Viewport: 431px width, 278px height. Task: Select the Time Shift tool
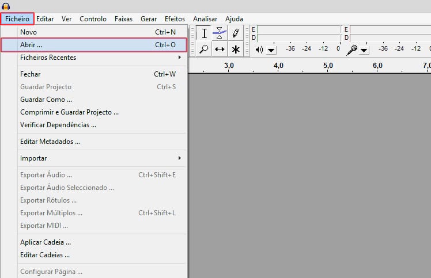(x=220, y=49)
